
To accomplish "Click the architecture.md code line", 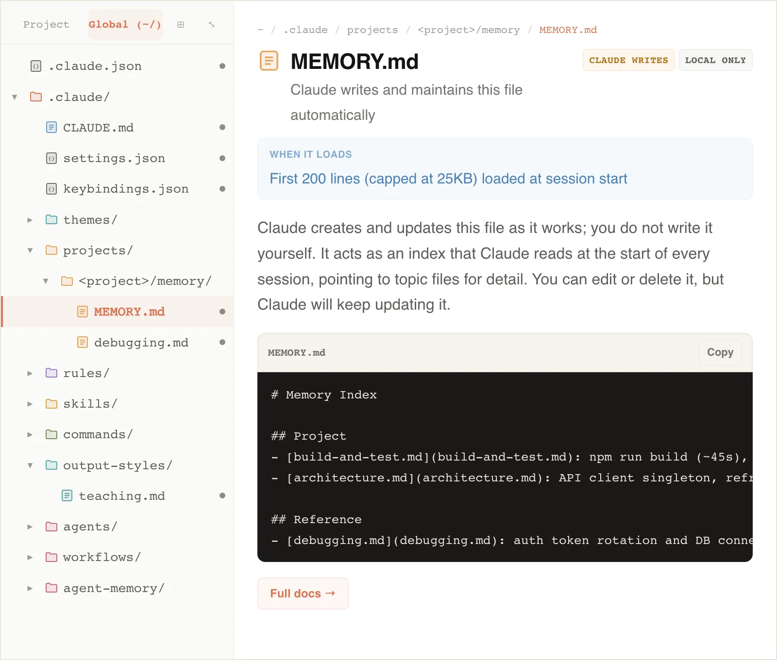I will click(x=511, y=478).
